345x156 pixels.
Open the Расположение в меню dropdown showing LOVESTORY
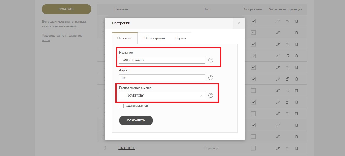[162, 96]
